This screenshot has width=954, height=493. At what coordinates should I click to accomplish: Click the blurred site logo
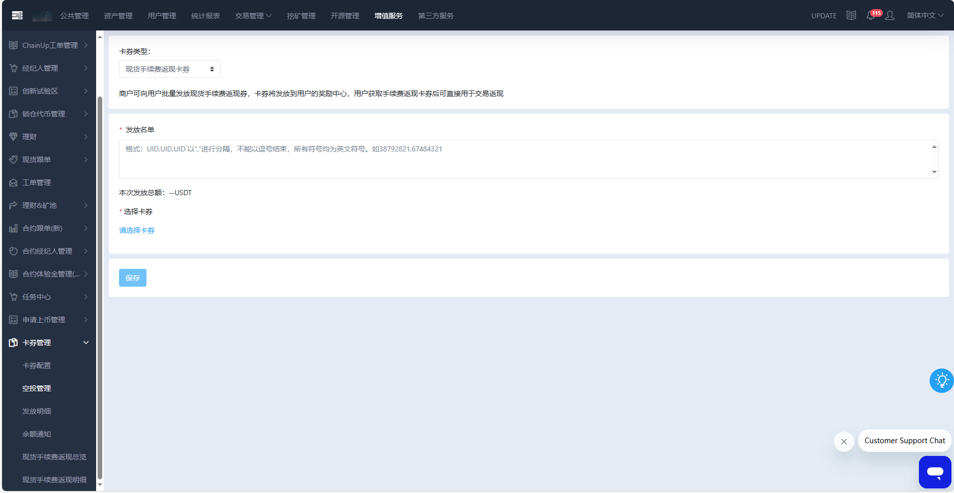(x=42, y=16)
